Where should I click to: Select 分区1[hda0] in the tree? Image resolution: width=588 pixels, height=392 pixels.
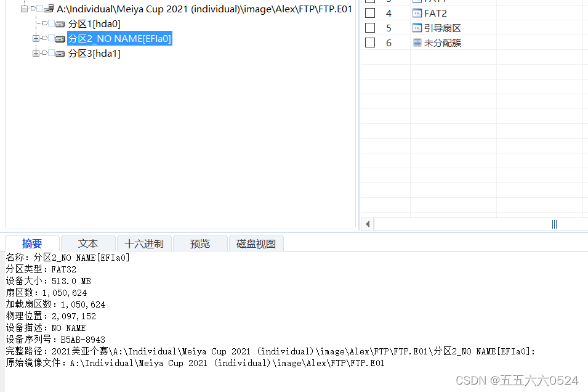coord(94,24)
